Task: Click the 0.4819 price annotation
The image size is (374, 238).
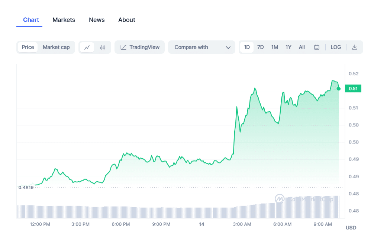Action: 26,187
